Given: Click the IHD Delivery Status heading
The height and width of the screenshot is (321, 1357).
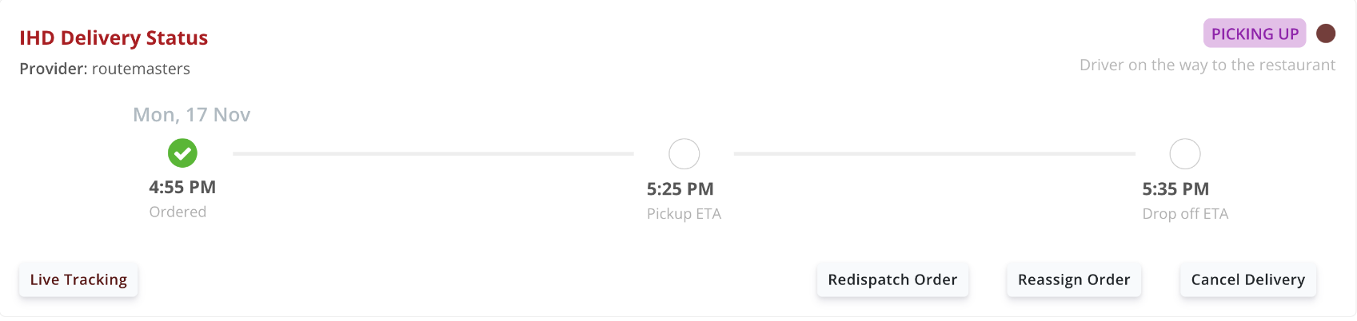Looking at the screenshot, I should 114,38.
